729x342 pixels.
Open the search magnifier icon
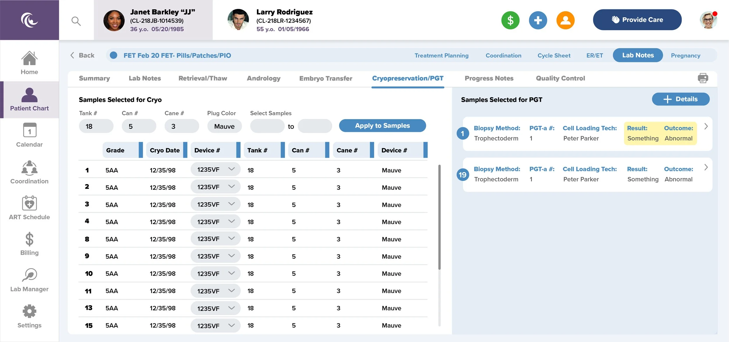76,21
